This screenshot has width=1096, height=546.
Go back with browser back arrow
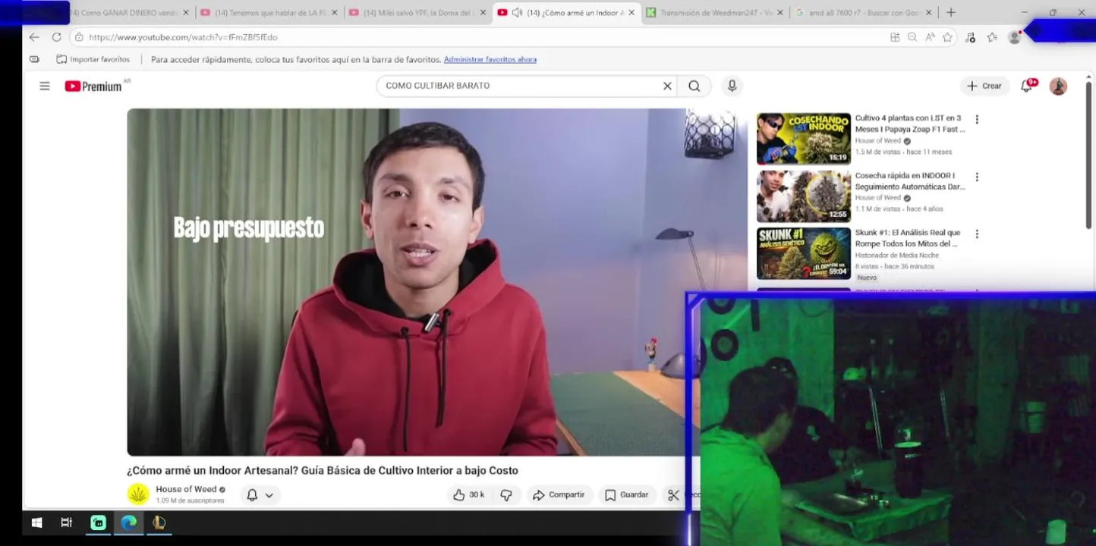[x=34, y=37]
